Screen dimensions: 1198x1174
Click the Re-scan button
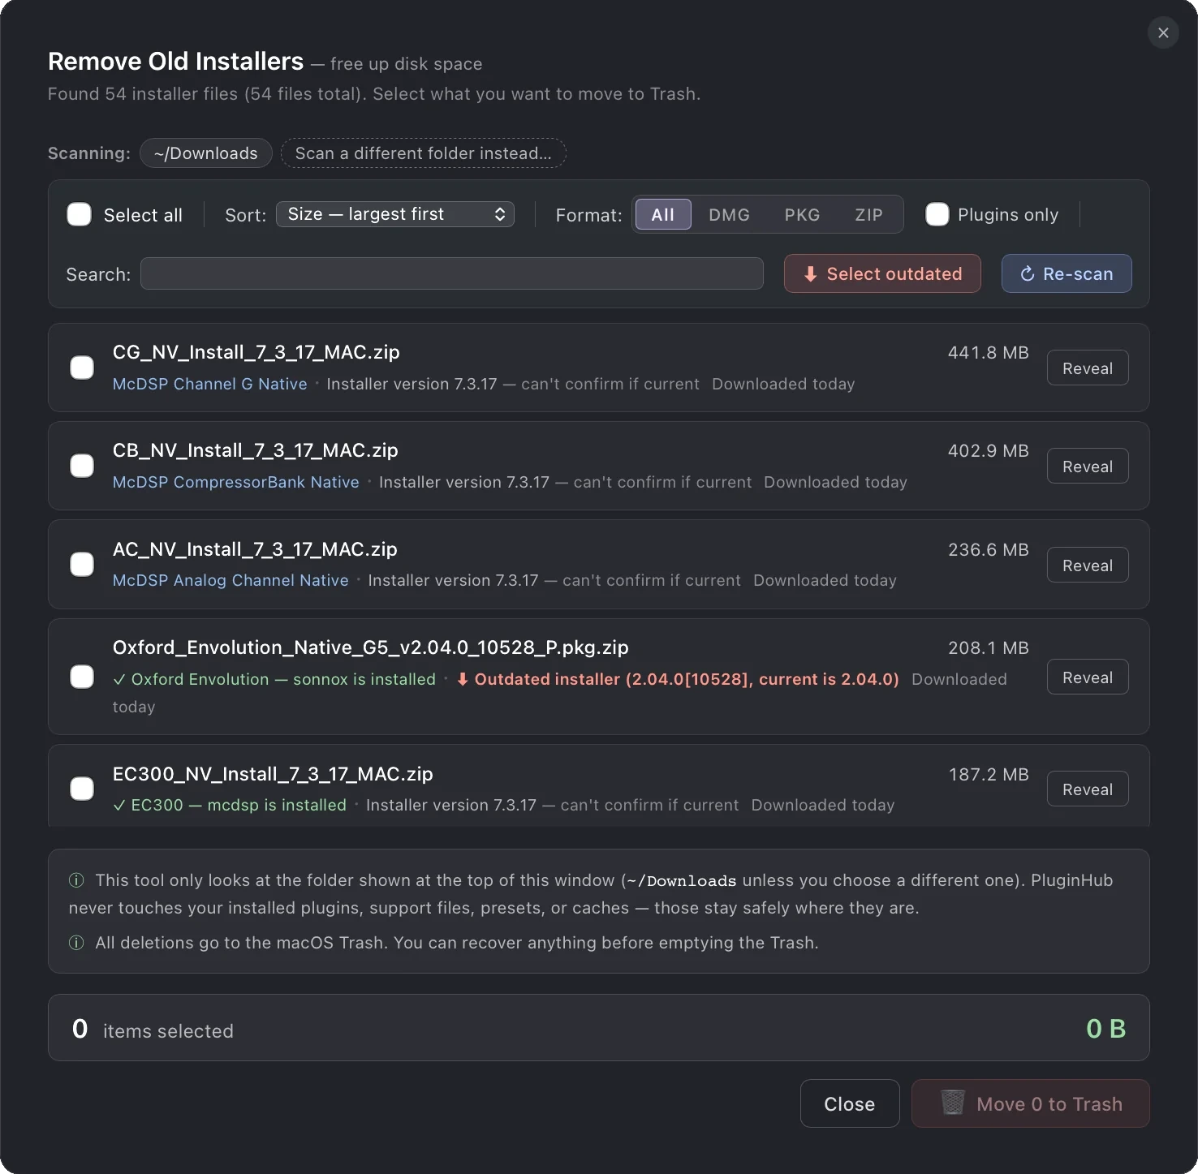coord(1067,274)
